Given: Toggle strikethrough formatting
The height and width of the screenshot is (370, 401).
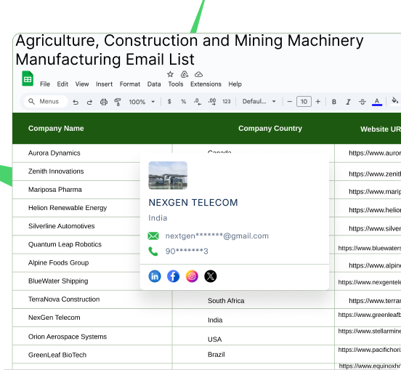Looking at the screenshot, I should coord(362,102).
